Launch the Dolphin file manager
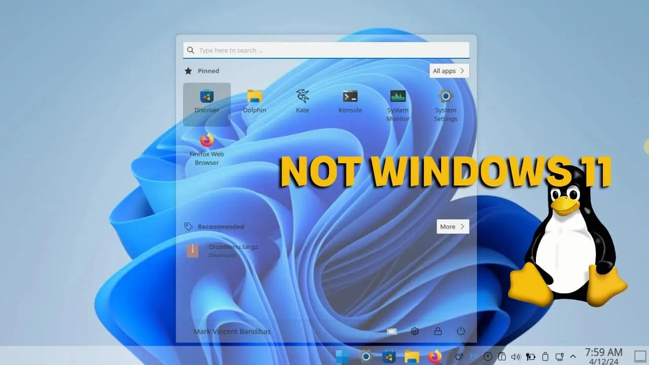The height and width of the screenshot is (365, 649). (254, 99)
